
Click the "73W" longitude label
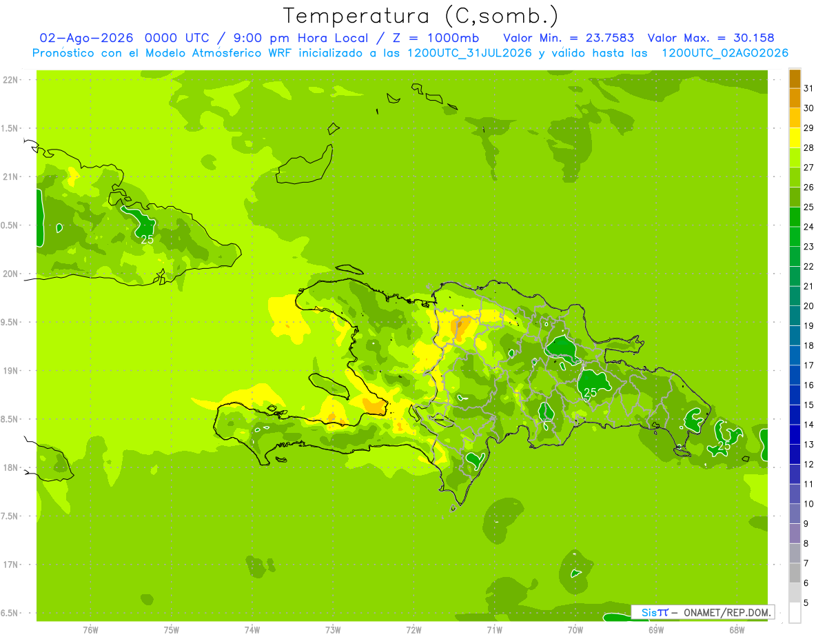pyautogui.click(x=333, y=630)
